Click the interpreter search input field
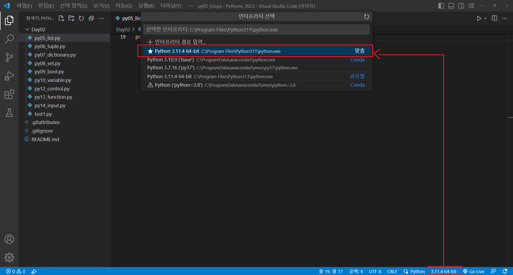This screenshot has height=275, width=513. pyautogui.click(x=256, y=30)
